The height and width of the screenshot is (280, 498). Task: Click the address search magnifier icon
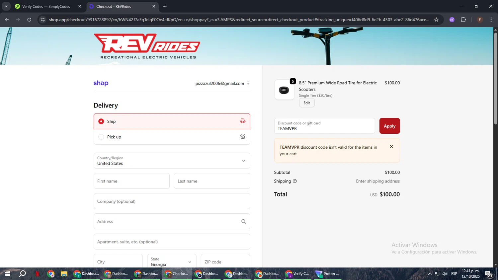click(243, 221)
